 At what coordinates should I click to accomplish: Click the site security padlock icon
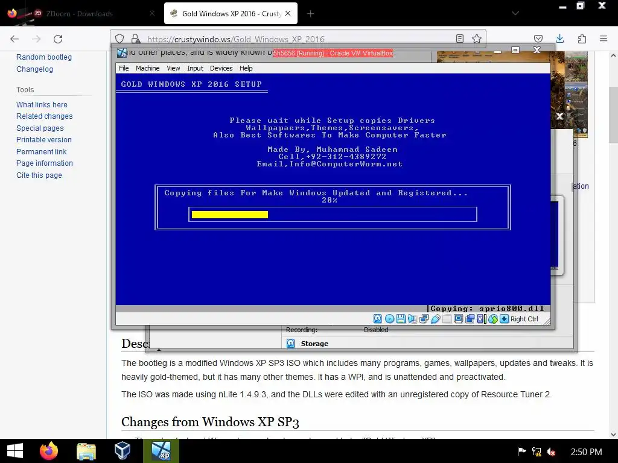(136, 39)
